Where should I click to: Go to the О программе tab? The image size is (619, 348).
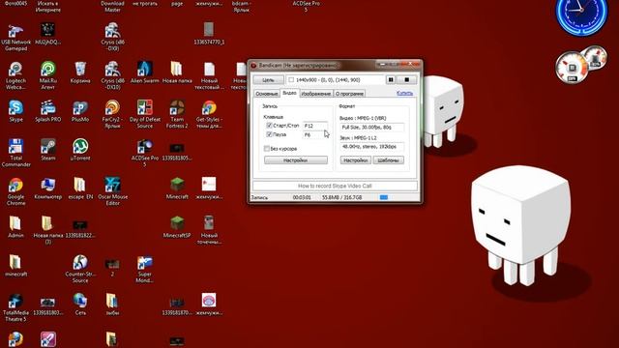pos(349,94)
